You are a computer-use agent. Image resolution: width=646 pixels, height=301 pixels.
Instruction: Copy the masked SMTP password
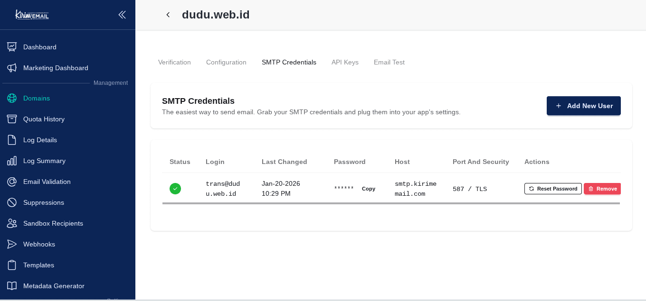coord(369,189)
